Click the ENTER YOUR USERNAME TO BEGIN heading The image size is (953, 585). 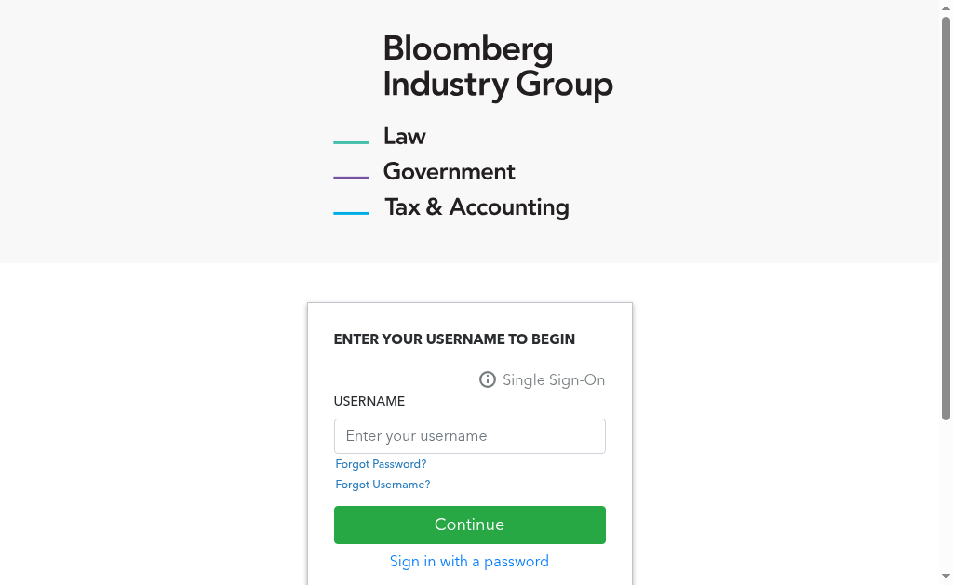(x=454, y=339)
